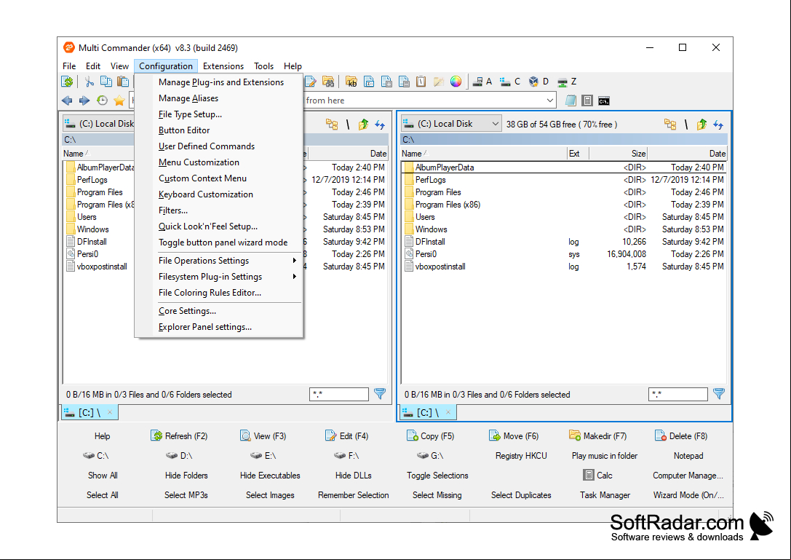Select the right panel [C:] \ tab

(429, 413)
